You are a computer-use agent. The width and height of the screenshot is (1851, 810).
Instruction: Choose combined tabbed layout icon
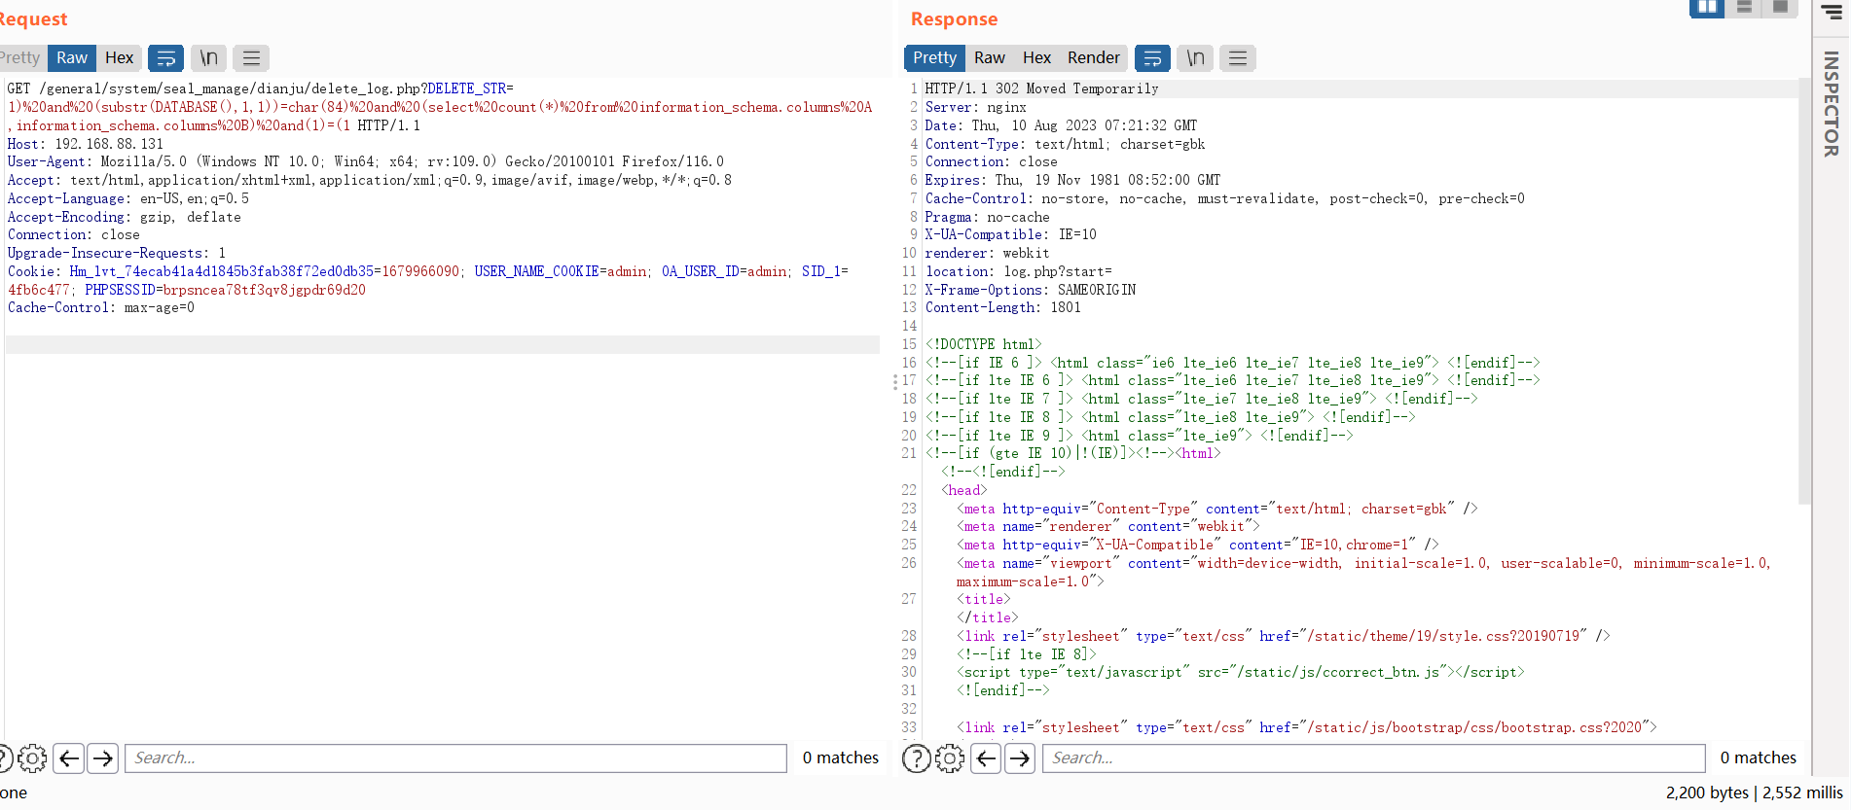coord(1780,8)
